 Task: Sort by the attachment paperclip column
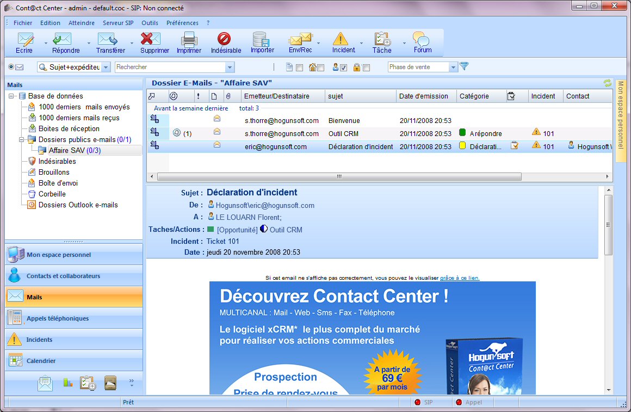(228, 96)
